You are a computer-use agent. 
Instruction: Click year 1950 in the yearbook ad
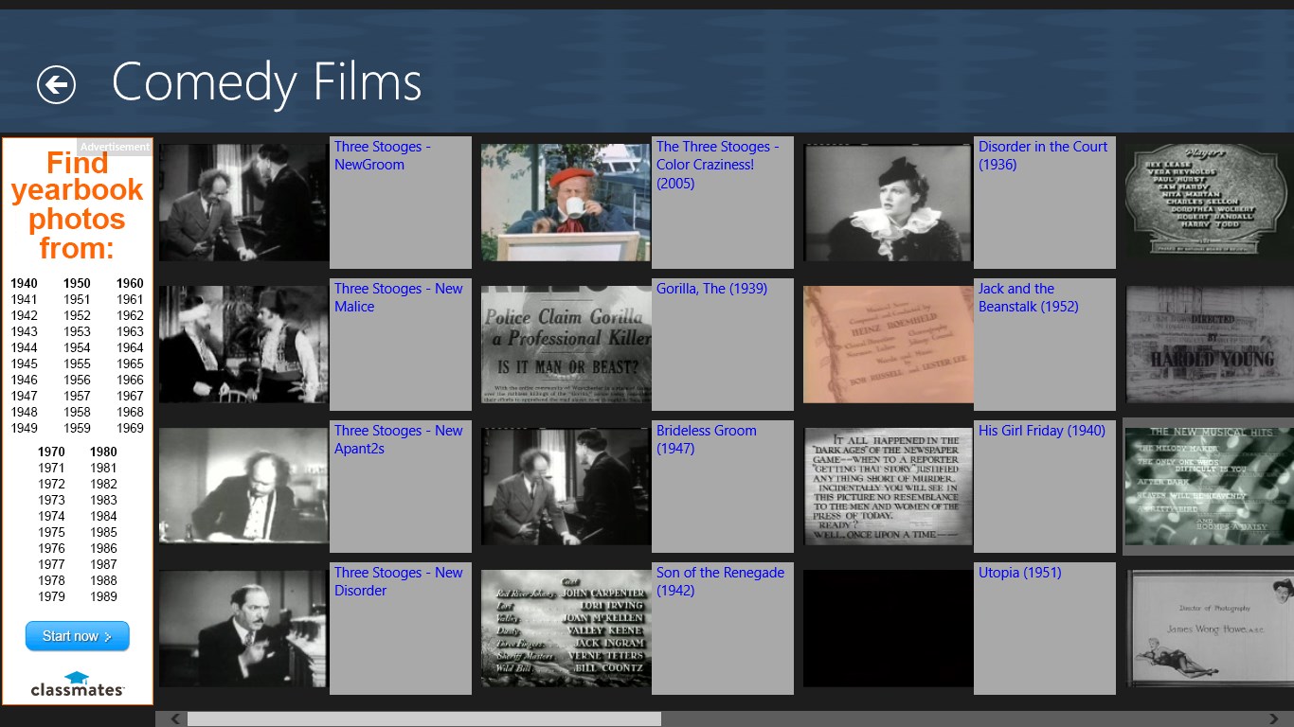pos(78,283)
